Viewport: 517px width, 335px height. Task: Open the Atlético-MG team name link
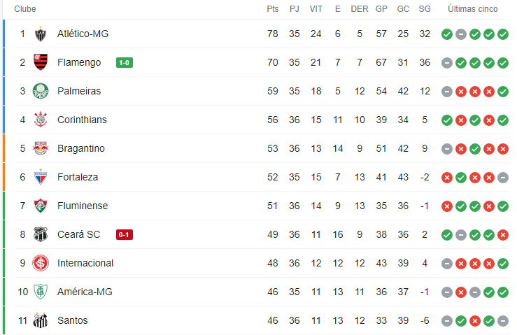(83, 34)
